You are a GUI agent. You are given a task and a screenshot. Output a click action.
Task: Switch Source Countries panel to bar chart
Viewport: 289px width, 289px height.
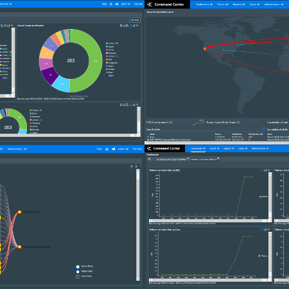[x=124, y=26]
